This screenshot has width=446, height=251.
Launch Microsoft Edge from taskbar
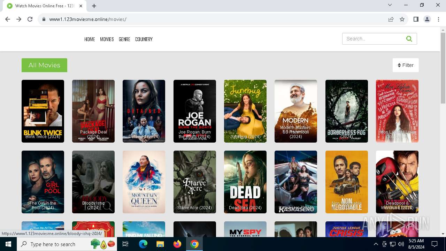[x=143, y=244]
